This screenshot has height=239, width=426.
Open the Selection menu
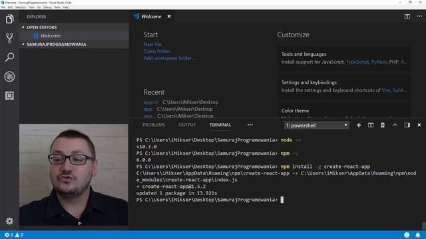click(x=21, y=7)
